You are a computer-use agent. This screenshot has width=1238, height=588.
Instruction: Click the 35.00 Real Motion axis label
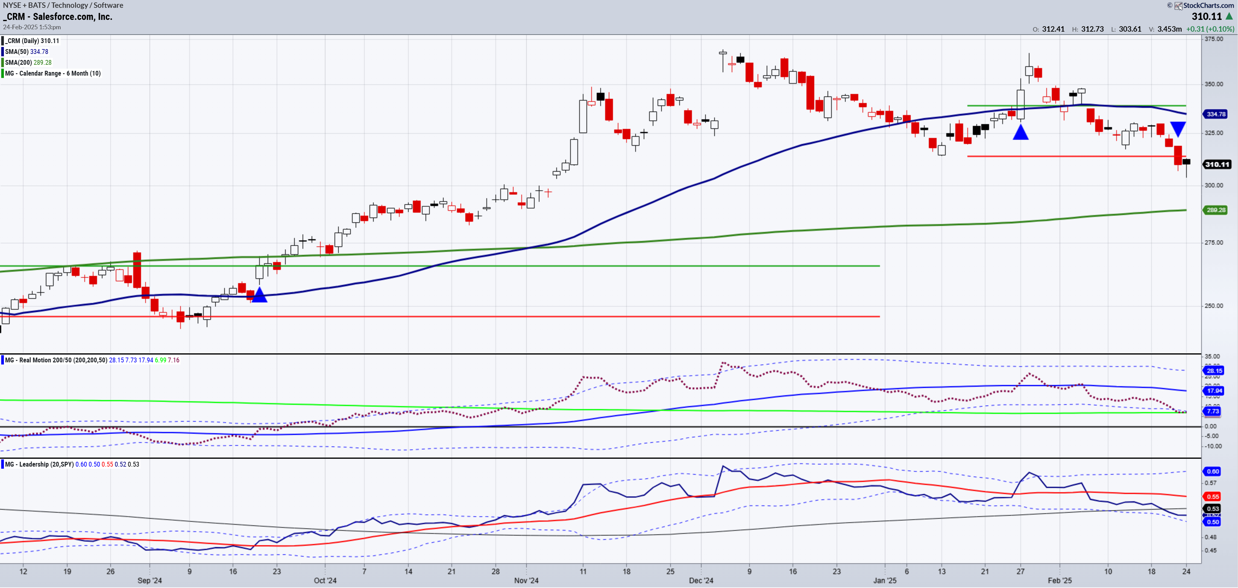1212,356
